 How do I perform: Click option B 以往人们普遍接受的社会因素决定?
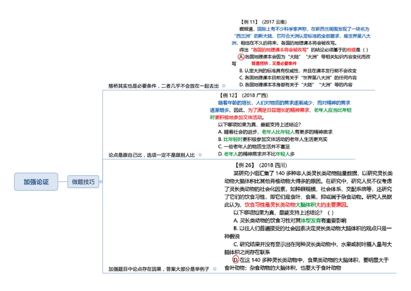point(308,232)
